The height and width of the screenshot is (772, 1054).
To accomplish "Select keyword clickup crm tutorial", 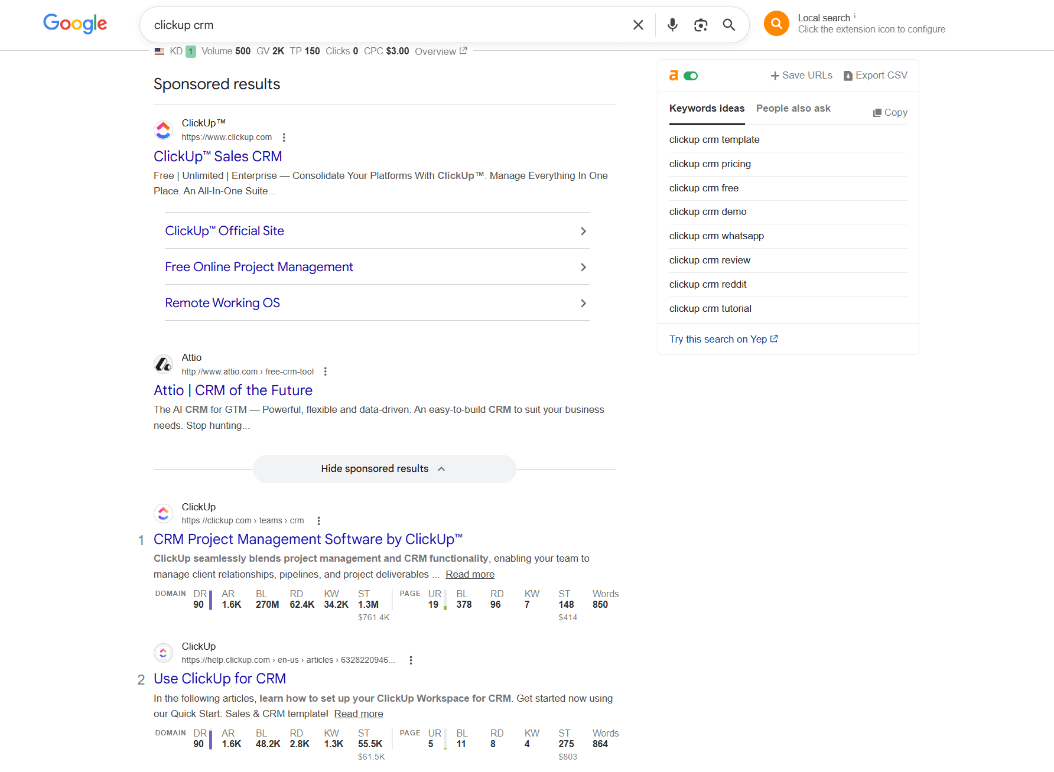I will pos(710,308).
